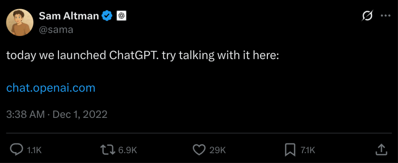
Task: Repost using the arrows icon
Action: point(108,149)
